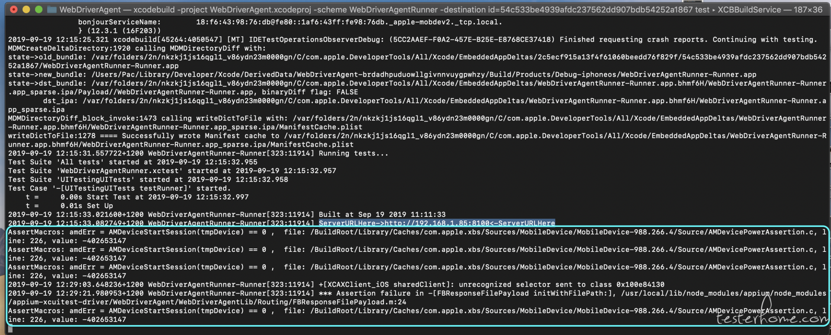Click the highlighted http://192.168.1.85:8100 server URL
This screenshot has width=831, height=335.
click(x=437, y=223)
